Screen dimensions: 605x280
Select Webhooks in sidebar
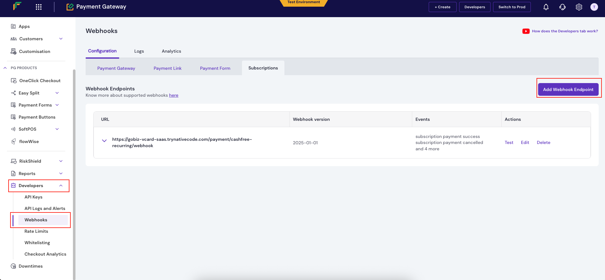click(43, 220)
